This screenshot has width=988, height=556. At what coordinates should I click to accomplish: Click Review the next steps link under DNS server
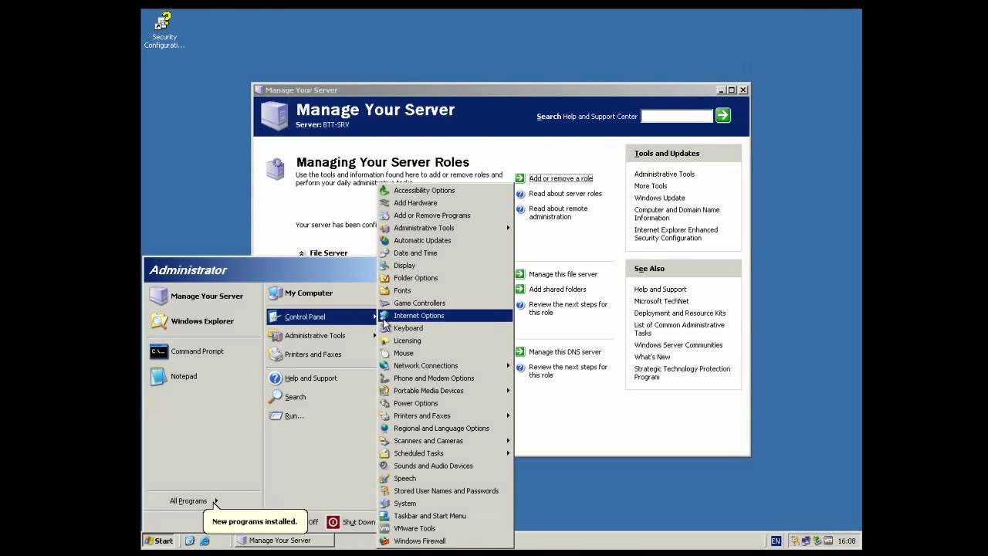point(568,371)
